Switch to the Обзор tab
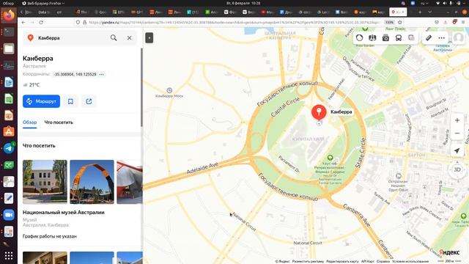 pos(29,122)
